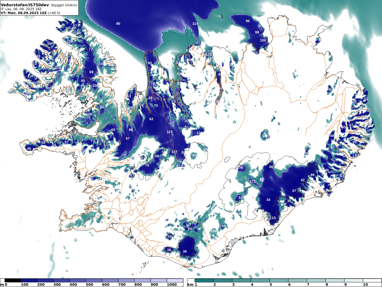382x287 pixels.
Task: Click the '34' value on the large glacier
Action: (268, 200)
